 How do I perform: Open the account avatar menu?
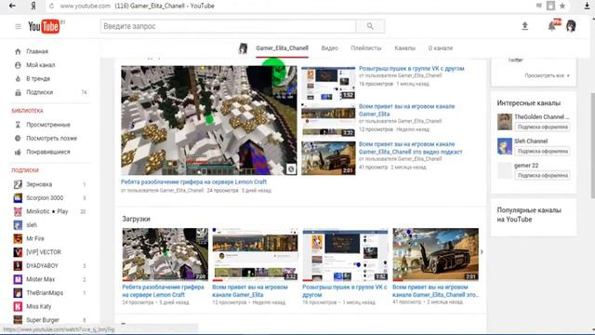tap(571, 26)
